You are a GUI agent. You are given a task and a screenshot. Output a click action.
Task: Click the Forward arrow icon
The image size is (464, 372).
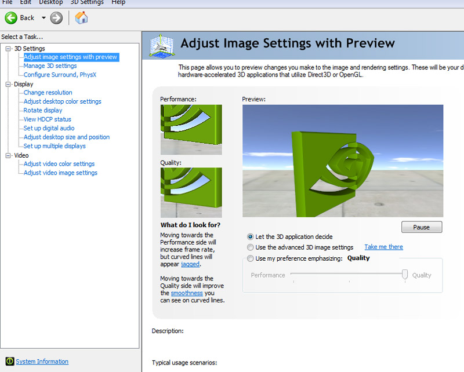coord(56,18)
